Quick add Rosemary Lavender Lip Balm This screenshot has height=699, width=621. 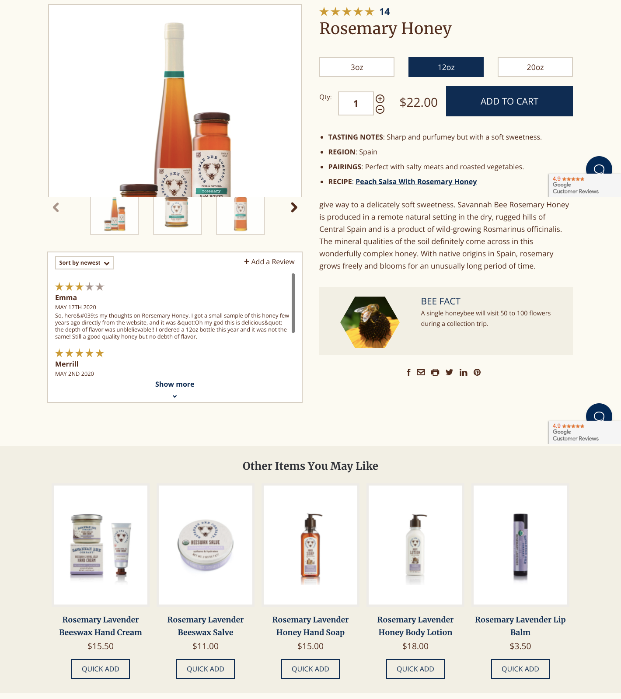pyautogui.click(x=520, y=669)
